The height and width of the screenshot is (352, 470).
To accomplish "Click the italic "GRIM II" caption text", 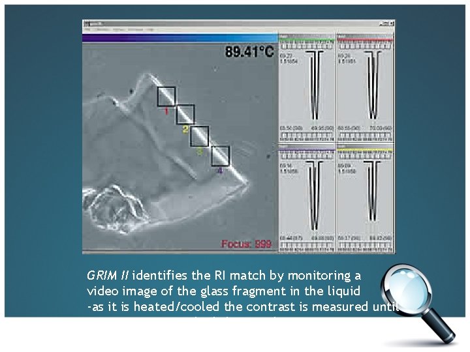I will click(x=107, y=275).
